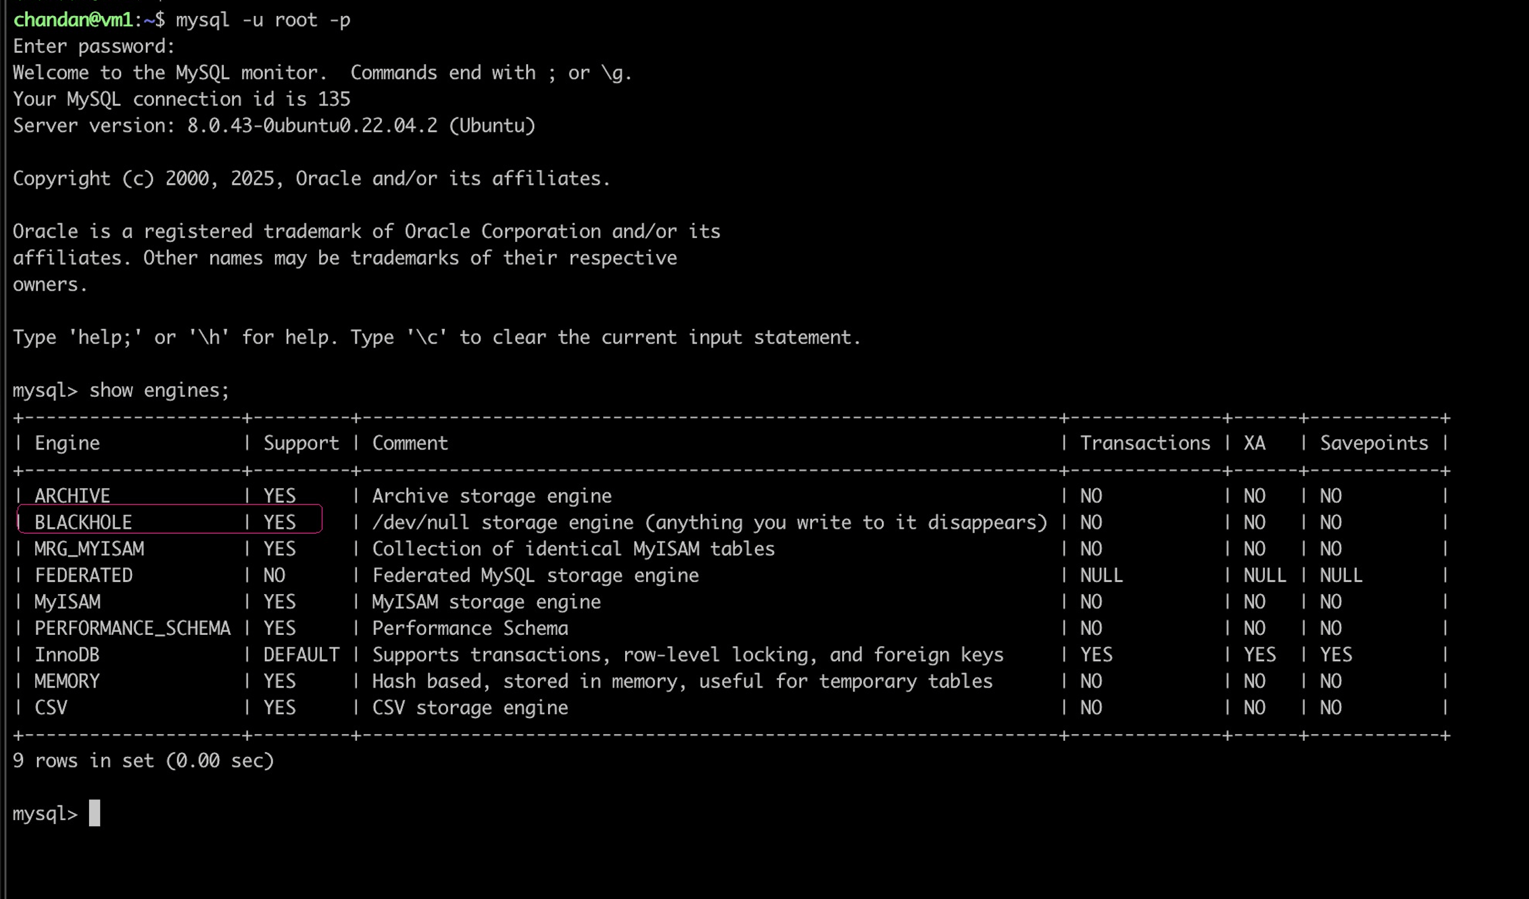Click the 'CSV storage engine' comment text
Viewport: 1529px width, 899px height.
point(470,708)
